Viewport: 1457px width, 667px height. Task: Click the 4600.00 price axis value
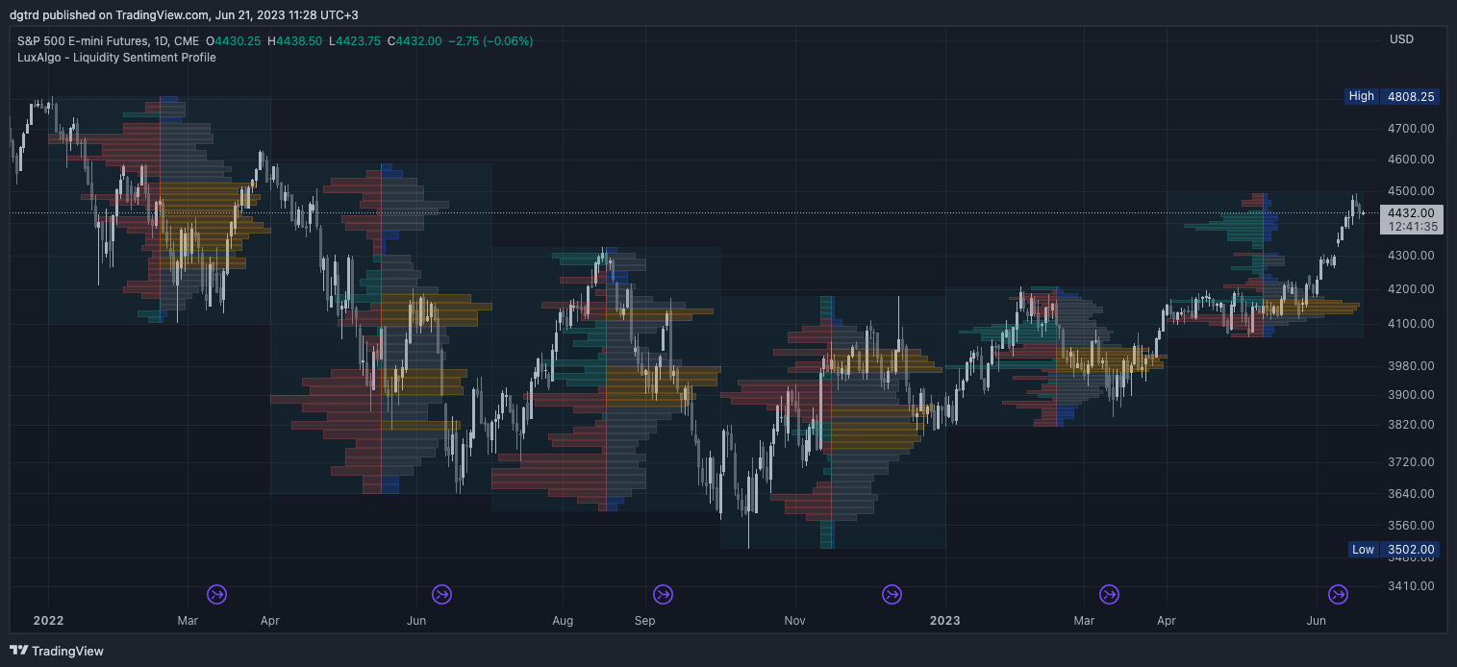click(x=1411, y=160)
